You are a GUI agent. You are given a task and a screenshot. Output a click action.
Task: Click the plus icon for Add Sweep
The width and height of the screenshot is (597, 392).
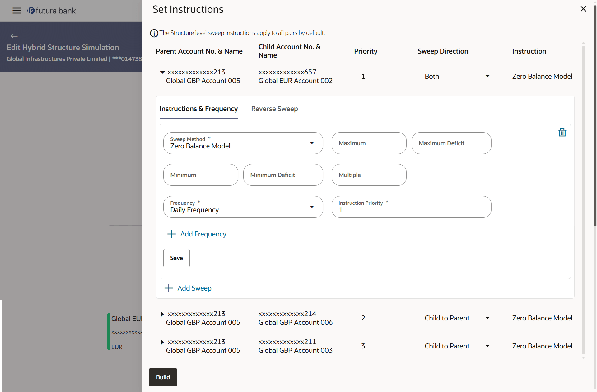point(169,288)
